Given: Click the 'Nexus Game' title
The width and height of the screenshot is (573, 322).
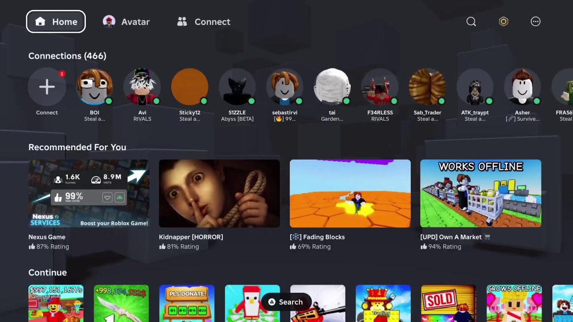Looking at the screenshot, I should coord(47,237).
